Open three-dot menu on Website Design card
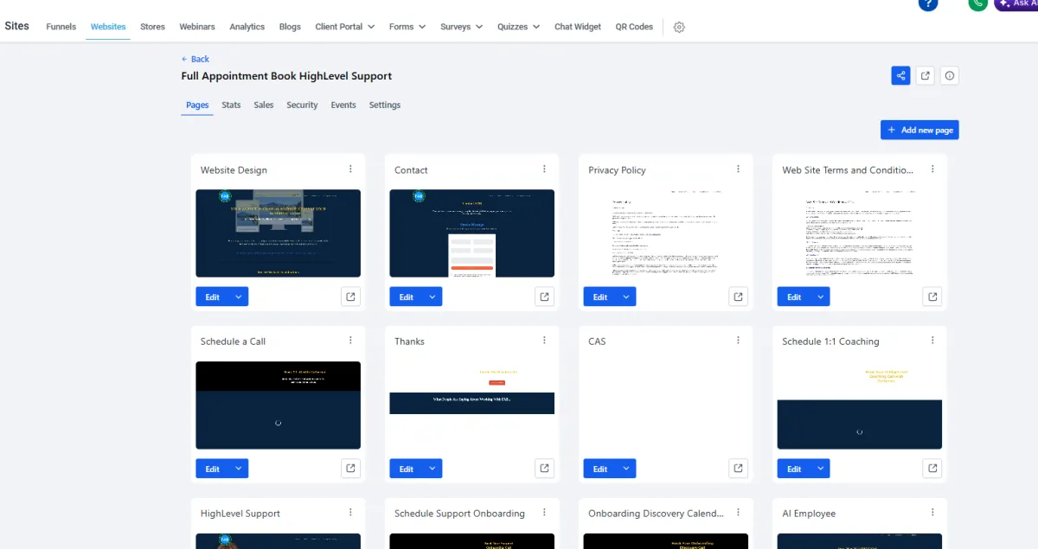 pos(350,169)
